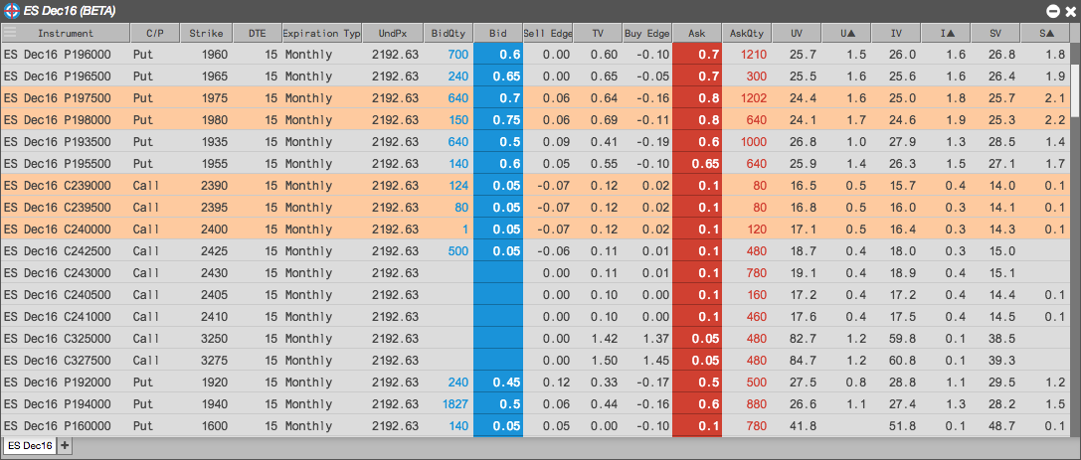Image resolution: width=1081 pixels, height=460 pixels.
Task: Select instrument ES Dec16 P196000
Action: (58, 55)
